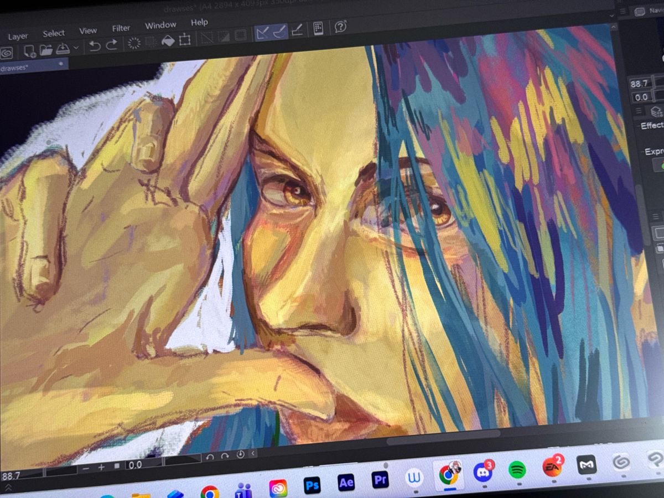Open Photoshop from the taskbar
The height and width of the screenshot is (498, 664).
pyautogui.click(x=313, y=485)
